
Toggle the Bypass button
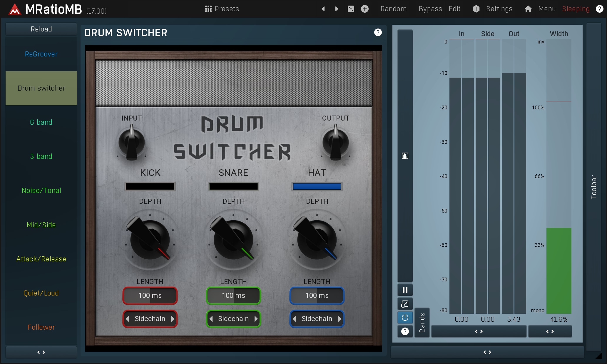pos(430,9)
